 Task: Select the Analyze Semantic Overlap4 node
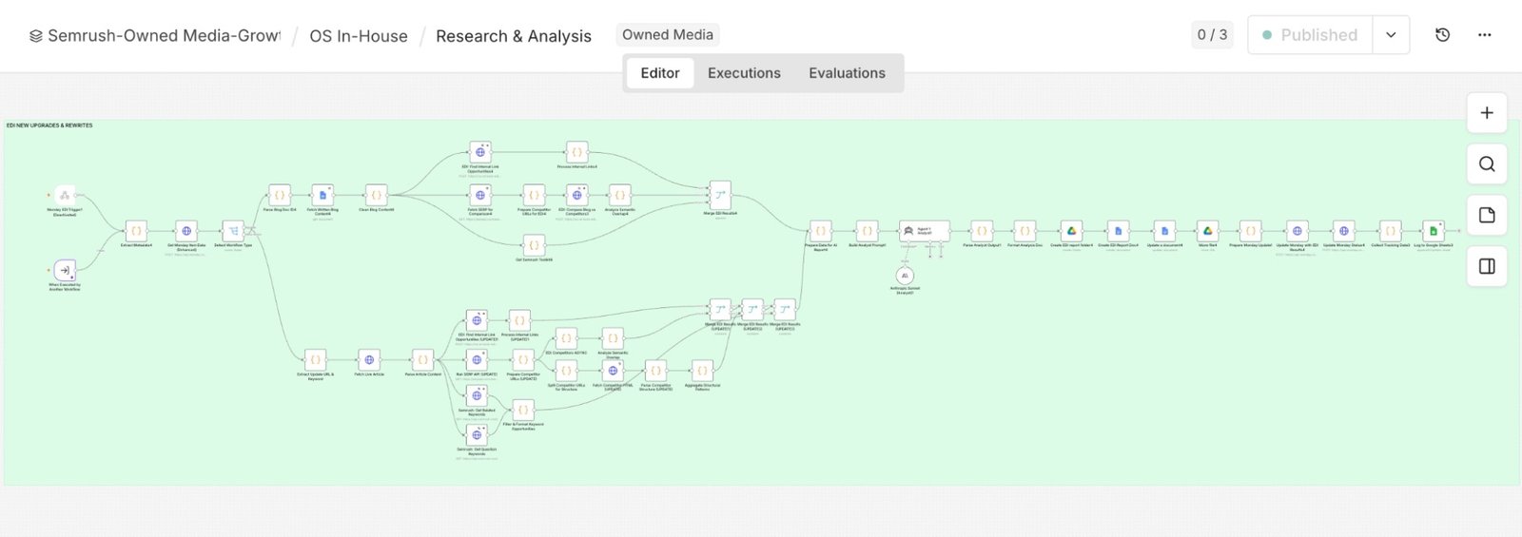point(619,195)
